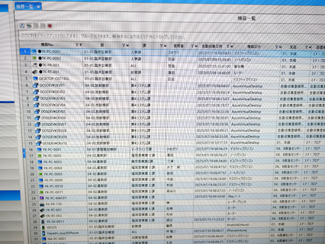Click the router icon beside FK-RT-002

pos(42,216)
